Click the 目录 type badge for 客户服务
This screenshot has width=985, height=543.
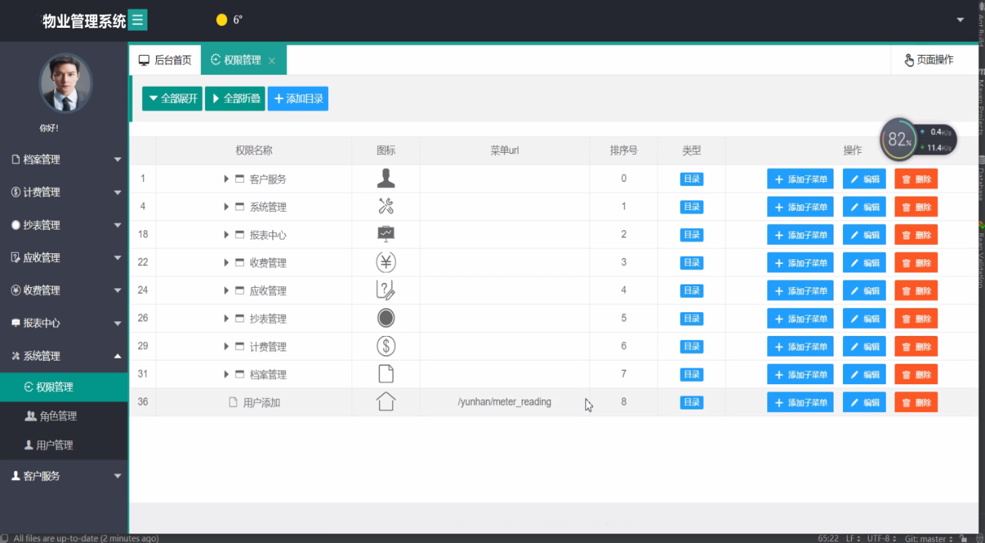pyautogui.click(x=692, y=179)
